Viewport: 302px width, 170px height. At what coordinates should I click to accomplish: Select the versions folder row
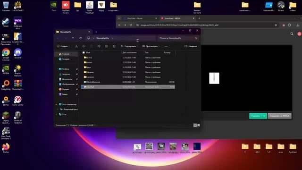coord(128,77)
